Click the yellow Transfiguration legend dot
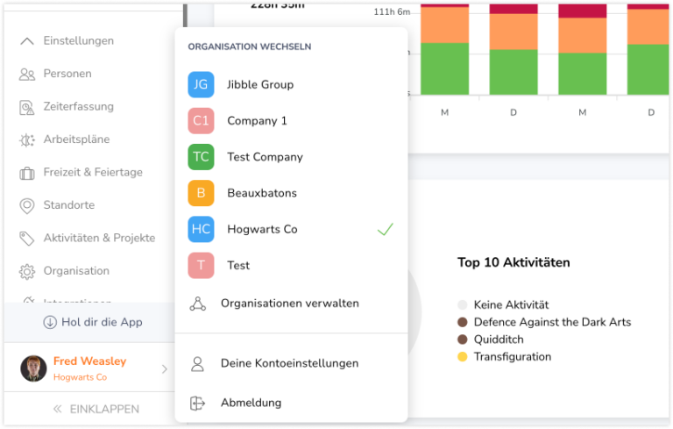The height and width of the screenshot is (429, 673). [x=462, y=357]
